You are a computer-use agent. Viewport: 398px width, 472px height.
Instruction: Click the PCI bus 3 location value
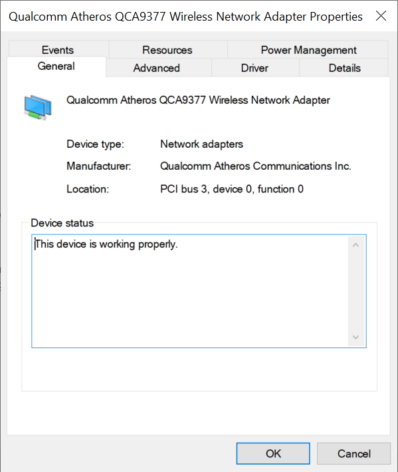click(232, 189)
